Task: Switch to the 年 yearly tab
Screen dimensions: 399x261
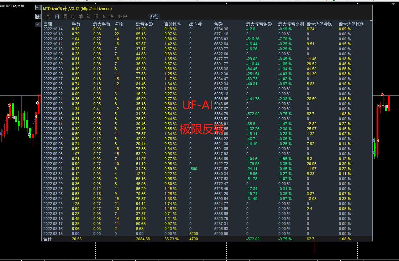Action: click(x=88, y=16)
